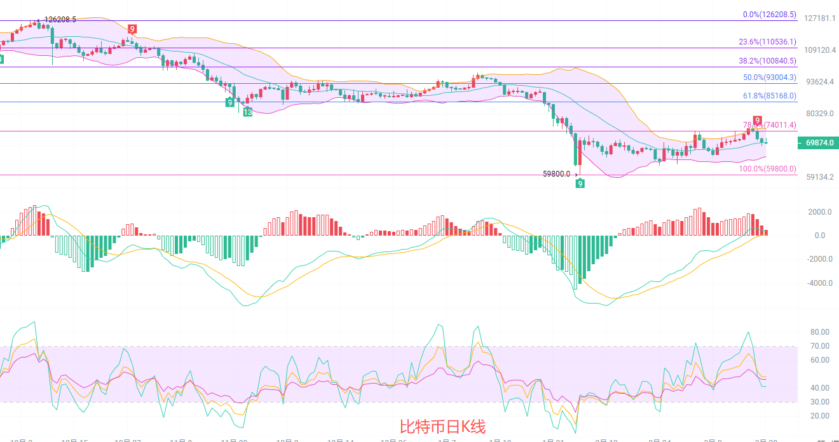This screenshot has height=442, width=839.
Task: Click the green 13 sequence marker
Action: coord(247,112)
